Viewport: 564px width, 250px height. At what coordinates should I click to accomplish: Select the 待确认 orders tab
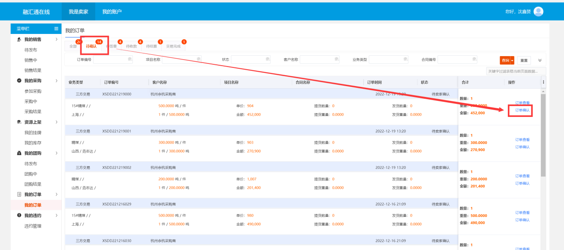click(91, 46)
